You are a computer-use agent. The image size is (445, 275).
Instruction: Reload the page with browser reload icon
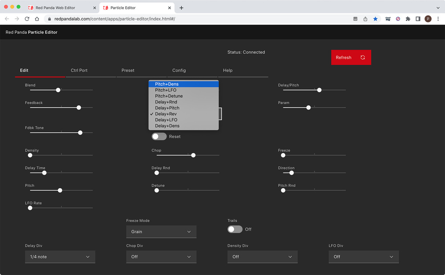pyautogui.click(x=27, y=19)
